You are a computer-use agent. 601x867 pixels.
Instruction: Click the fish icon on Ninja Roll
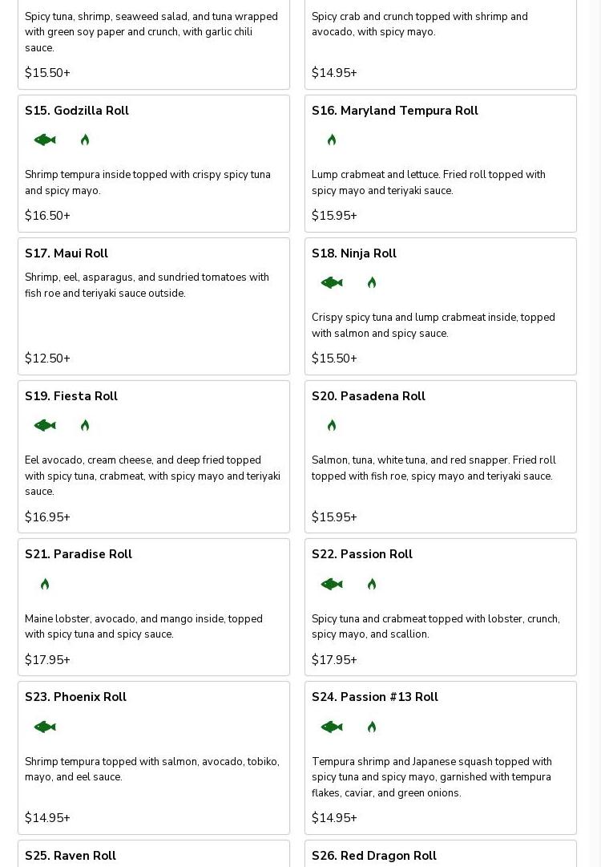(332, 283)
